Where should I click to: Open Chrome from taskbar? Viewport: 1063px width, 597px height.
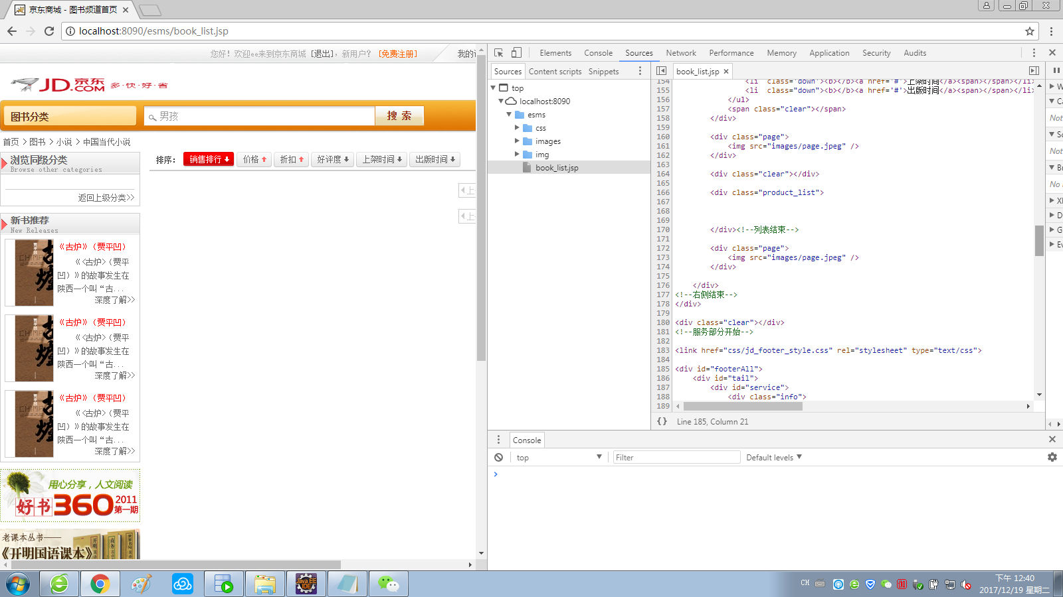click(x=100, y=584)
